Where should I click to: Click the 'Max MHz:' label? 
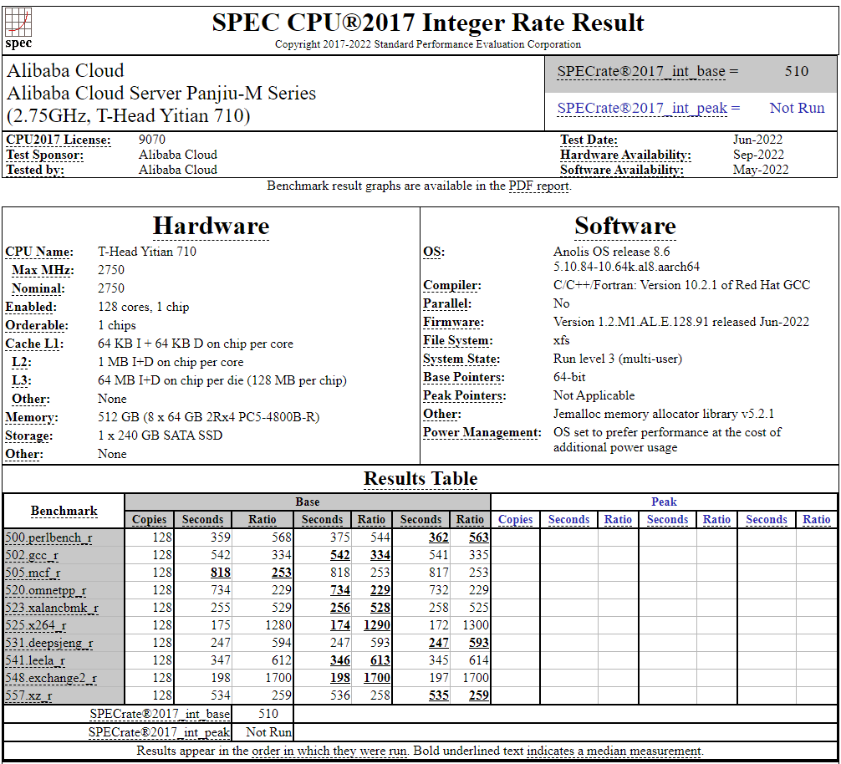click(43, 270)
